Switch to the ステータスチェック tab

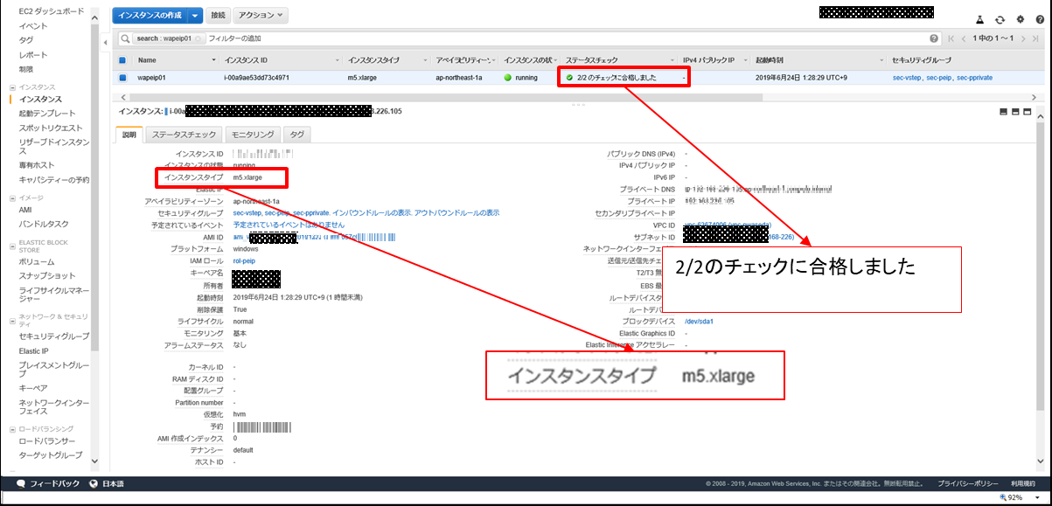coord(184,135)
